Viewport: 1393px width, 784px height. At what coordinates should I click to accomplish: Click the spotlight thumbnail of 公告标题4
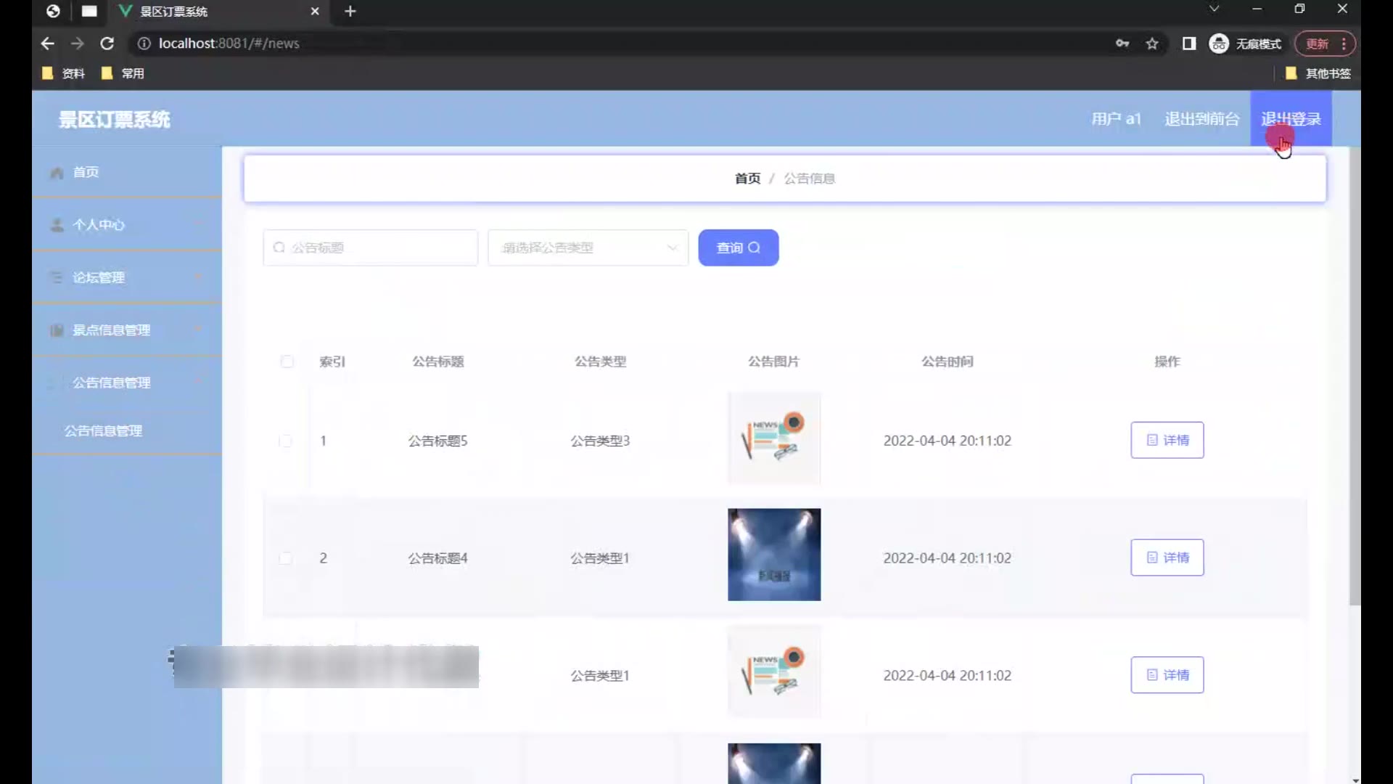click(x=774, y=555)
